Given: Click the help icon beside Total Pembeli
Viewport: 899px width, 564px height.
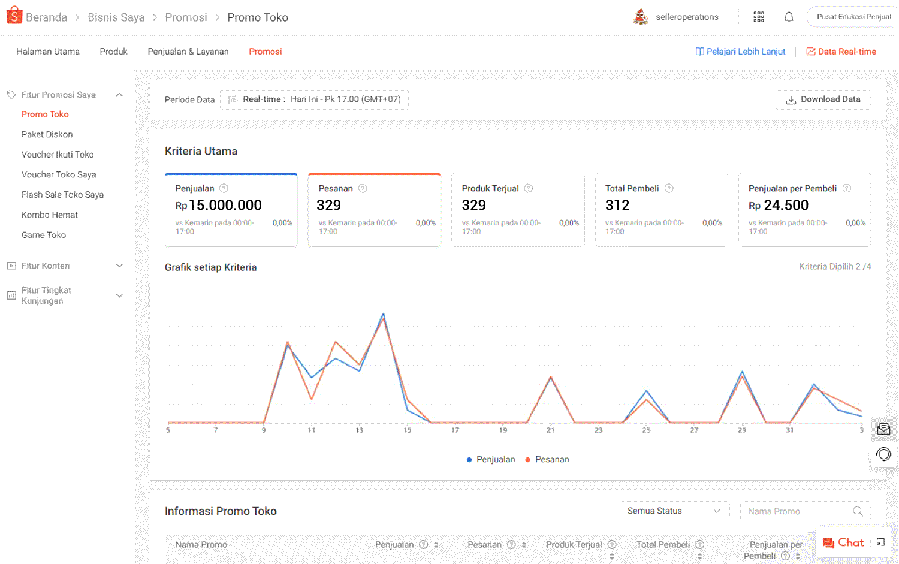Looking at the screenshot, I should (x=669, y=188).
